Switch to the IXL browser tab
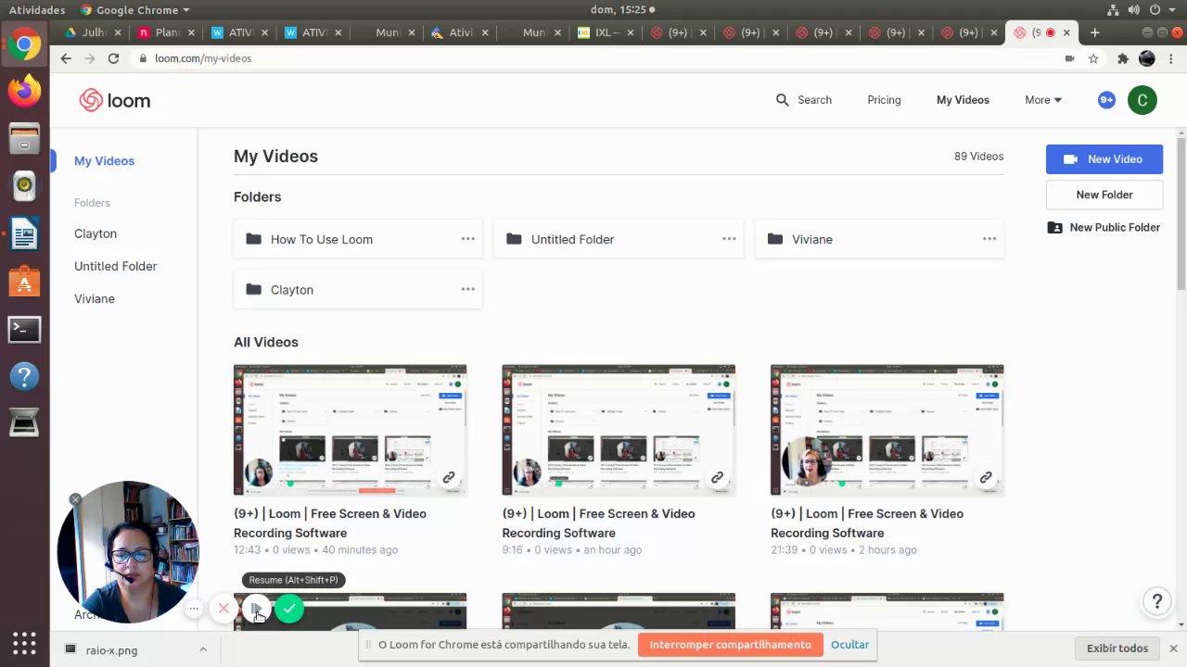The image size is (1187, 667). tap(606, 32)
